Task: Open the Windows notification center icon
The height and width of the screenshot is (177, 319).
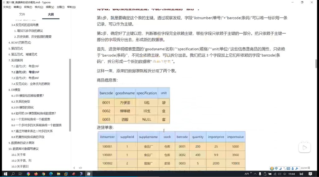Action: click(310, 174)
